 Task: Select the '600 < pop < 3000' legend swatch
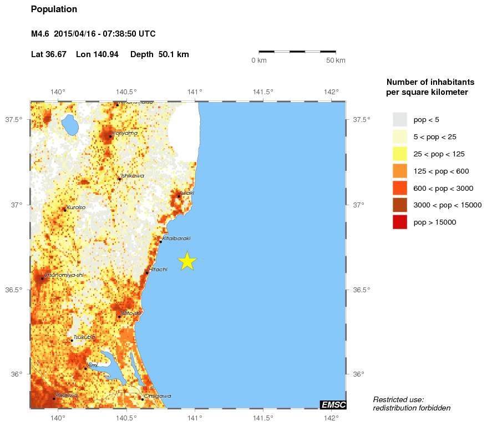(399, 188)
